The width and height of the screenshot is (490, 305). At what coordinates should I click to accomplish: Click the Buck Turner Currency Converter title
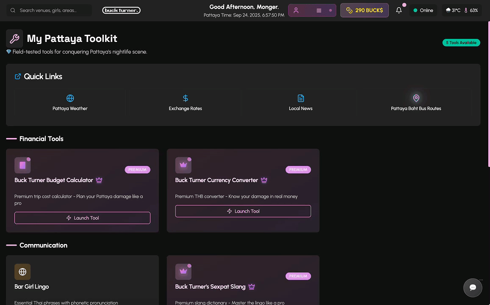pyautogui.click(x=217, y=180)
